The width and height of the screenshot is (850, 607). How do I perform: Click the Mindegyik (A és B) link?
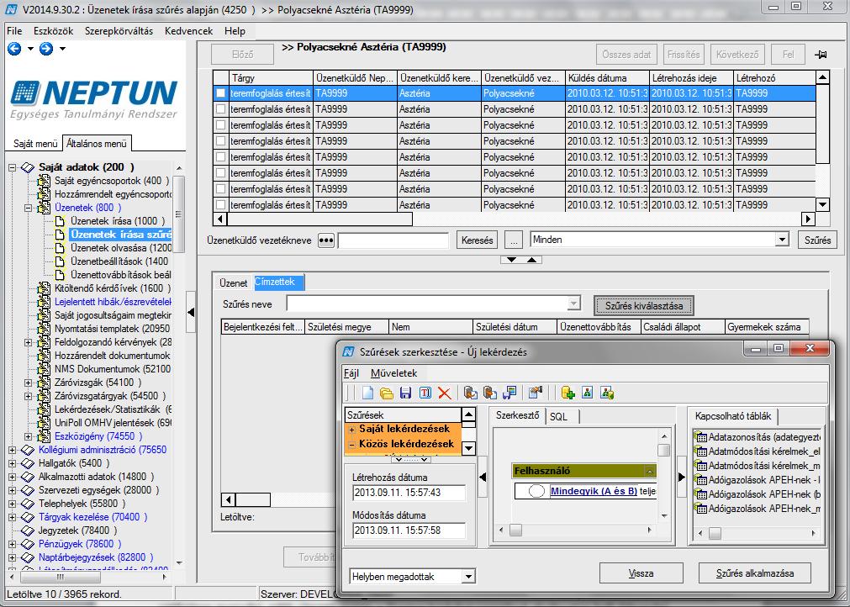[594, 492]
